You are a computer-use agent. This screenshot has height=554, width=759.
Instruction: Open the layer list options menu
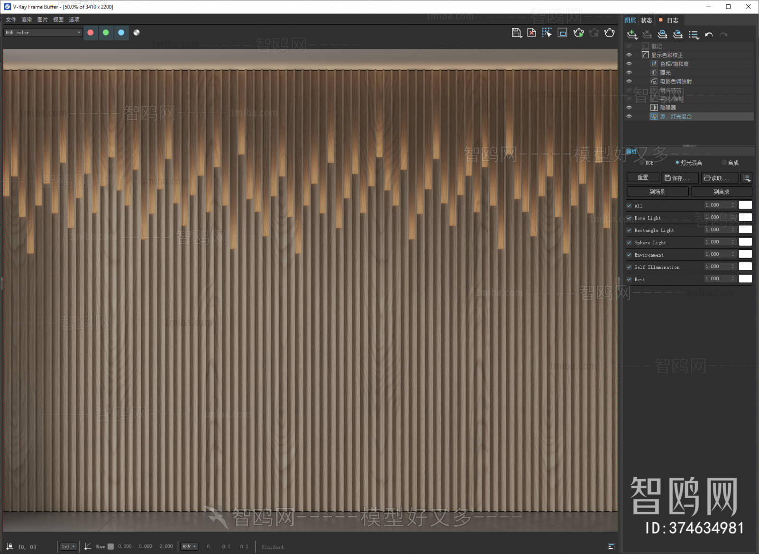point(694,35)
